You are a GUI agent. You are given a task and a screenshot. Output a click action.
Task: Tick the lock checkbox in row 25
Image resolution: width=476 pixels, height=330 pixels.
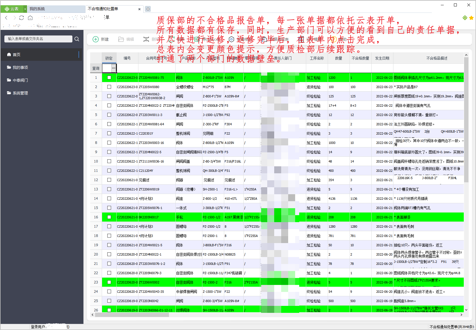[109, 301]
